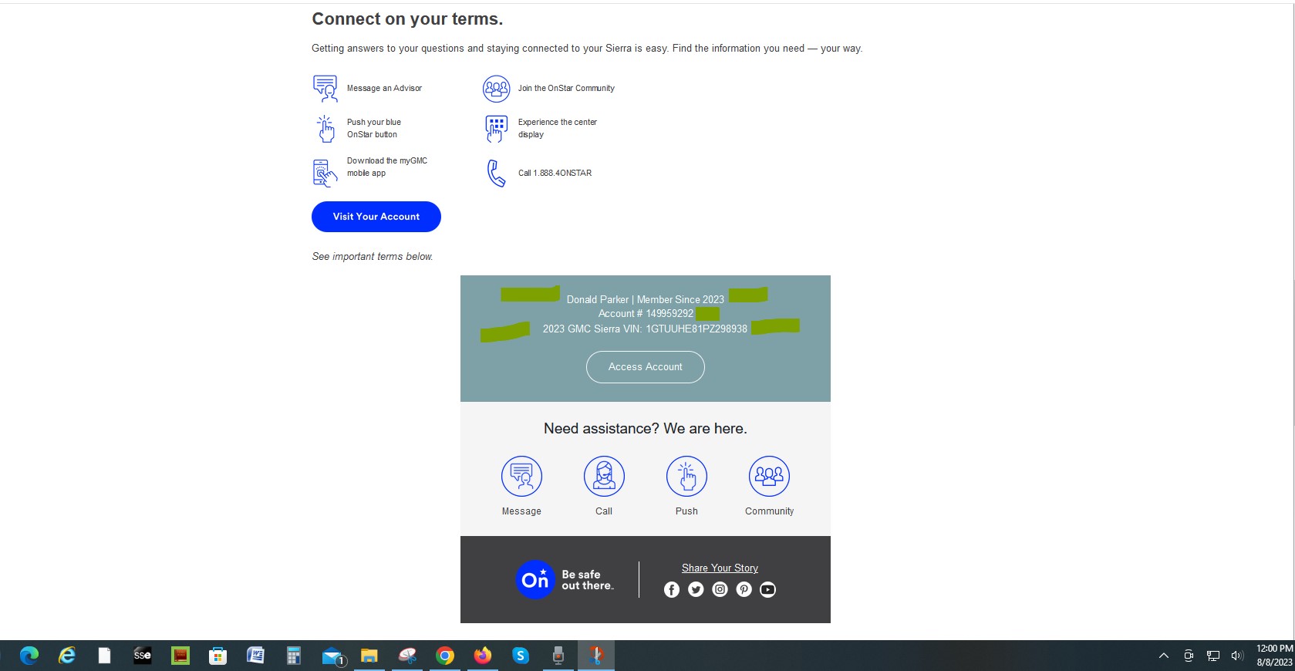Viewport: 1295px width, 671px height.
Task: Select the Call advisor circle icon
Action: [x=604, y=476]
